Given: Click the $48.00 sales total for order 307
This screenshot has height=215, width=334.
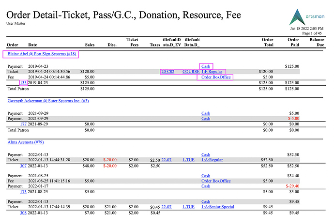Looking at the screenshot, I should pos(89,166).
